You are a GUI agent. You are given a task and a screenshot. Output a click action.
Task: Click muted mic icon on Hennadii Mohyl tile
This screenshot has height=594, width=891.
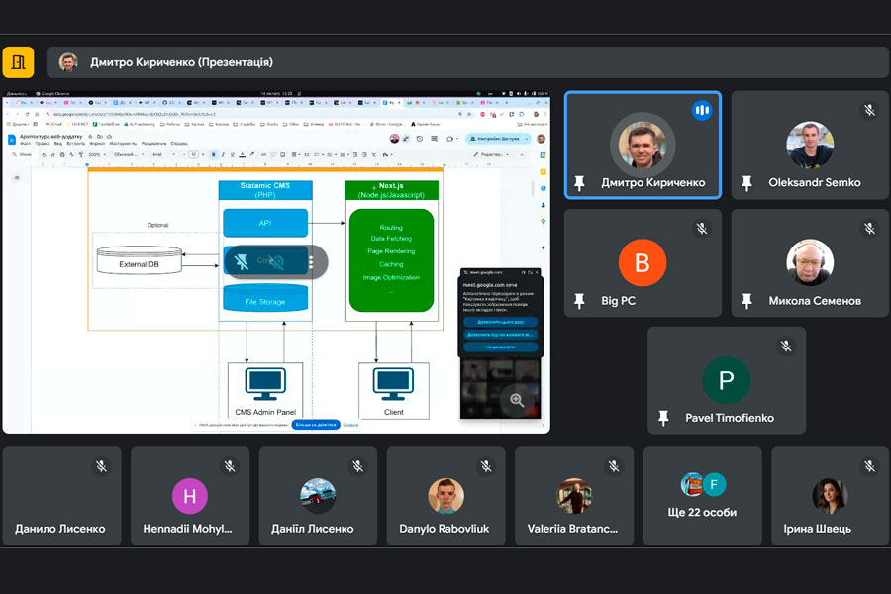[230, 466]
